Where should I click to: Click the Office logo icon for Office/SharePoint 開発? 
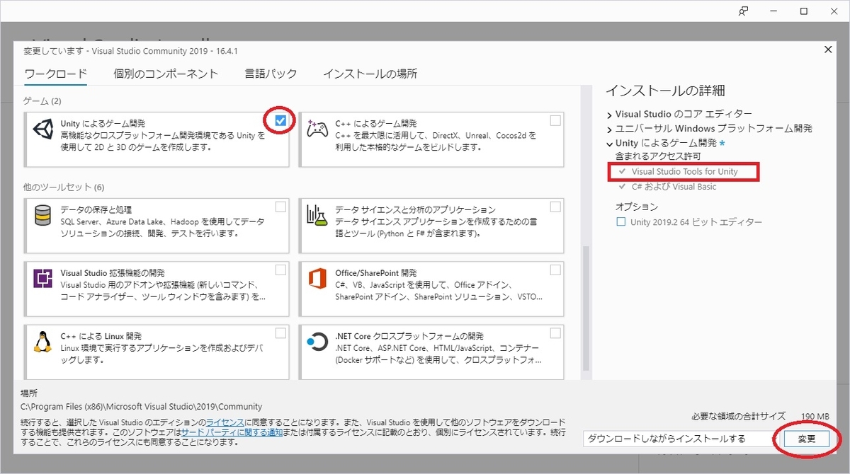click(317, 279)
